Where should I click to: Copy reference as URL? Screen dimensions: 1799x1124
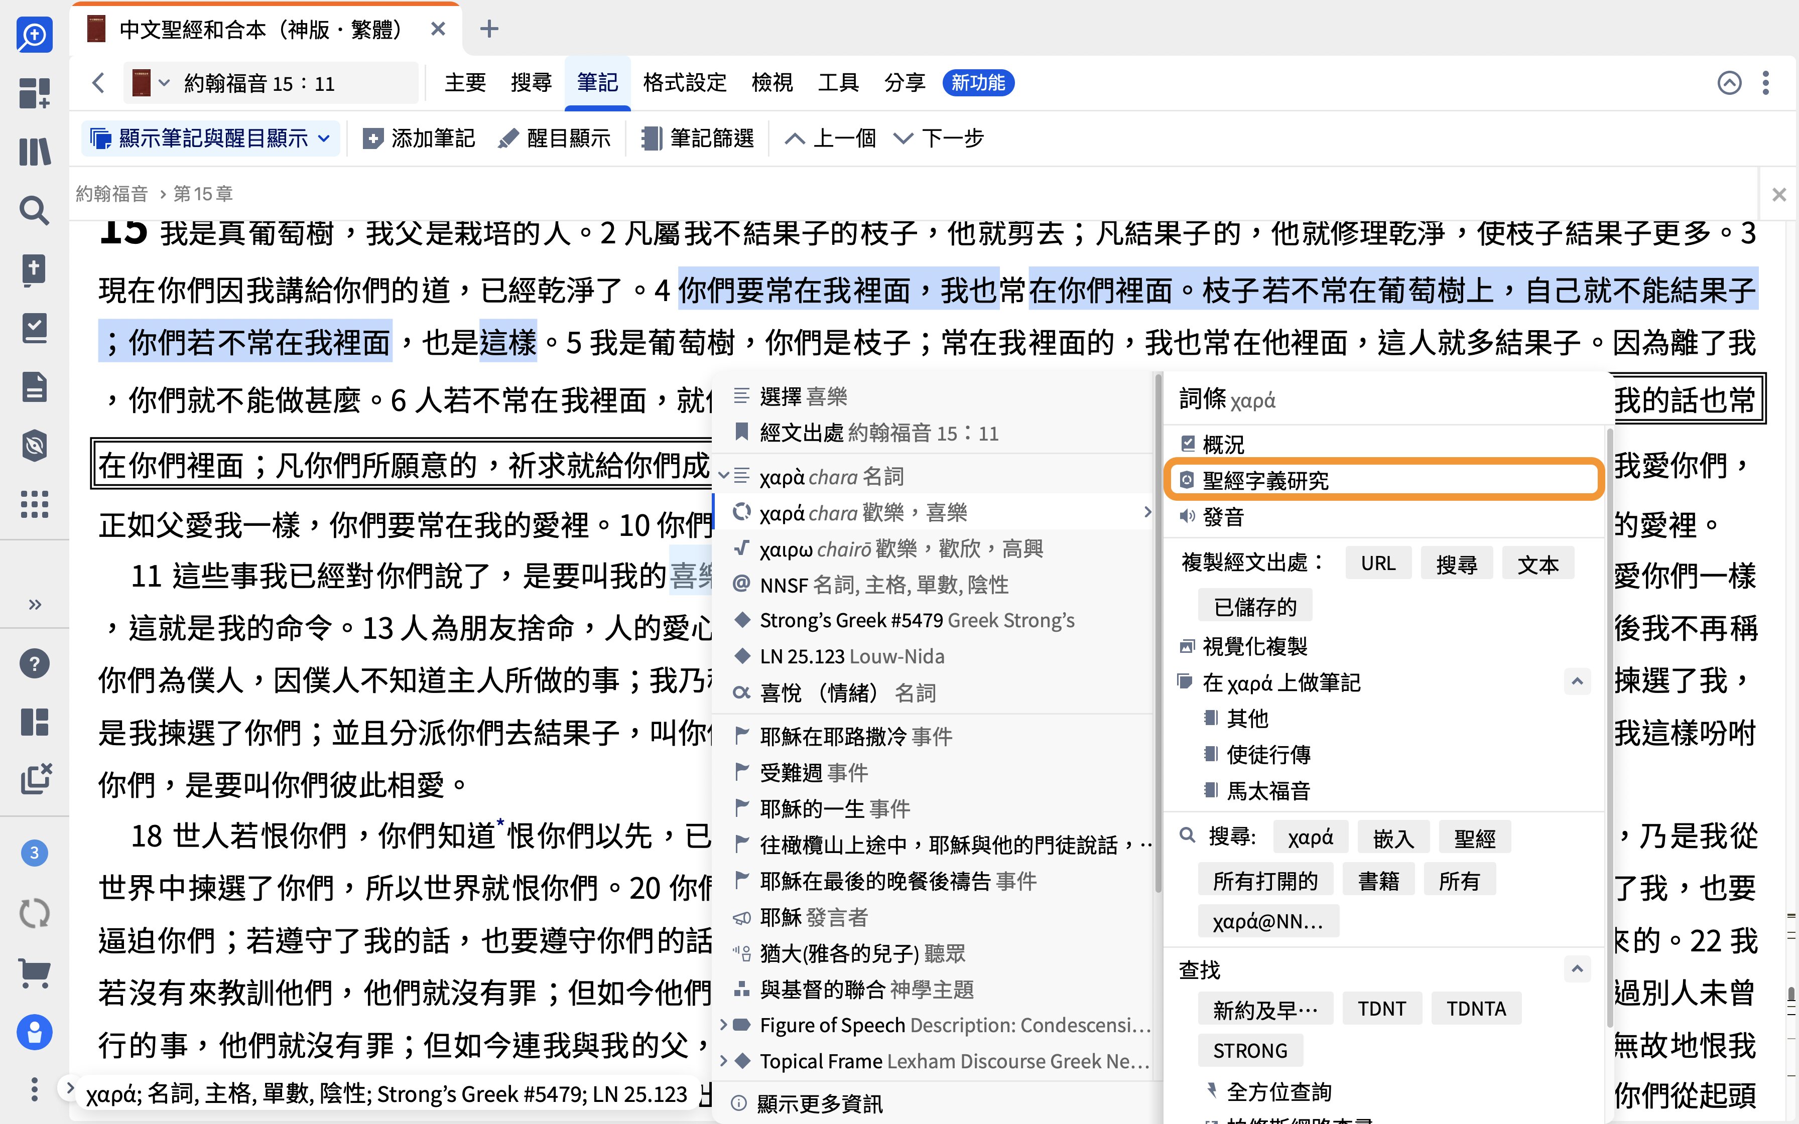[1378, 564]
